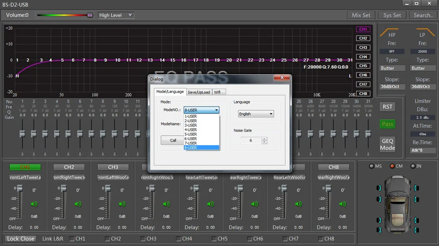Image resolution: width=439 pixels, height=246 pixels.
Task: Click the Mix Set button
Action: [361, 15]
